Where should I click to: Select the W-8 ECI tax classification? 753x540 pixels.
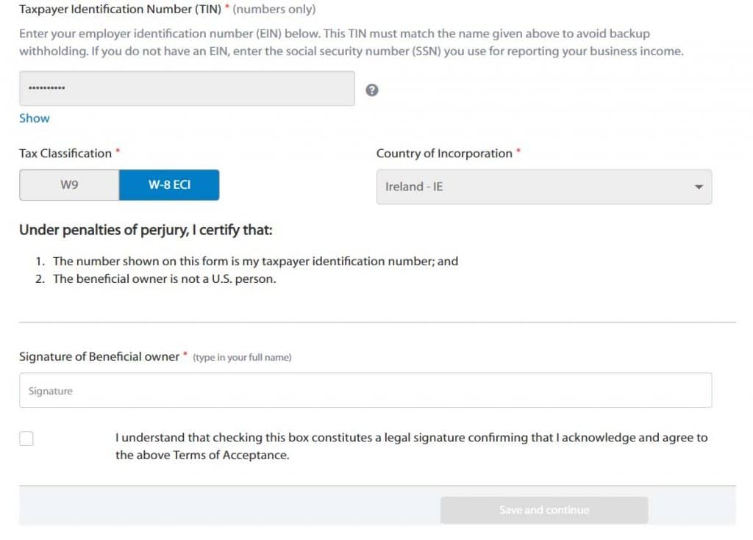coord(169,185)
